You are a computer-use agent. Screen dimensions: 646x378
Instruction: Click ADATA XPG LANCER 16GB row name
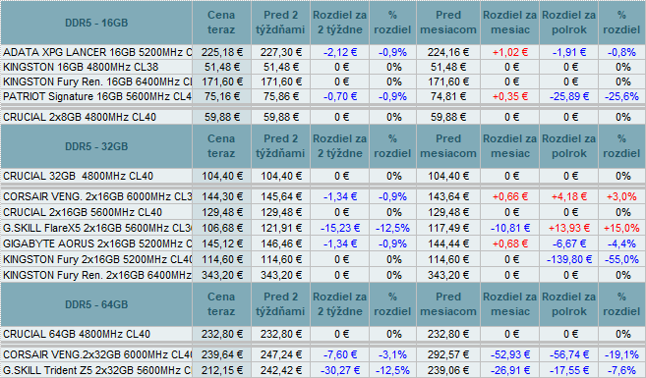pyautogui.click(x=96, y=52)
